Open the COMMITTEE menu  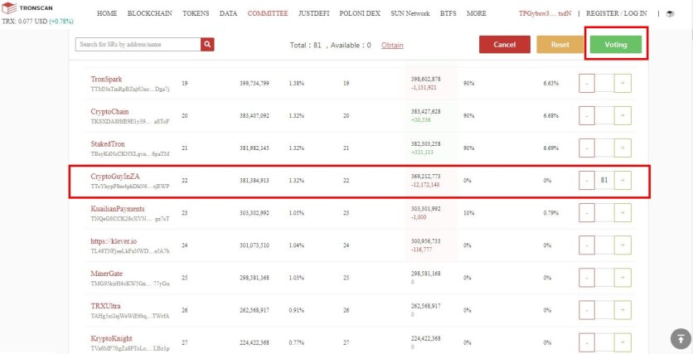point(268,14)
